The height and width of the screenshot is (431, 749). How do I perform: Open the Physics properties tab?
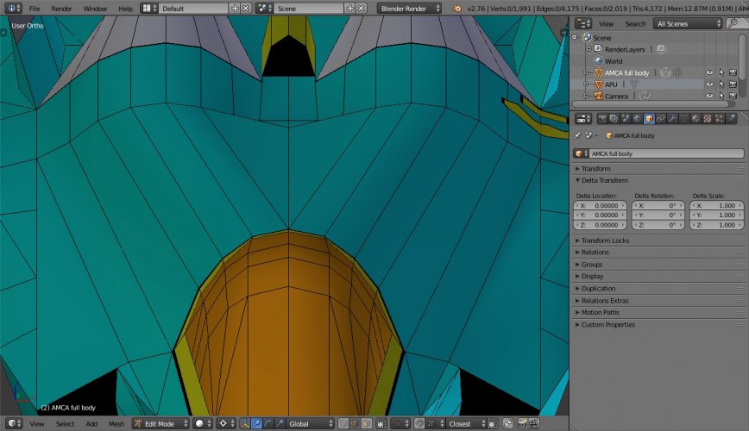(x=731, y=118)
